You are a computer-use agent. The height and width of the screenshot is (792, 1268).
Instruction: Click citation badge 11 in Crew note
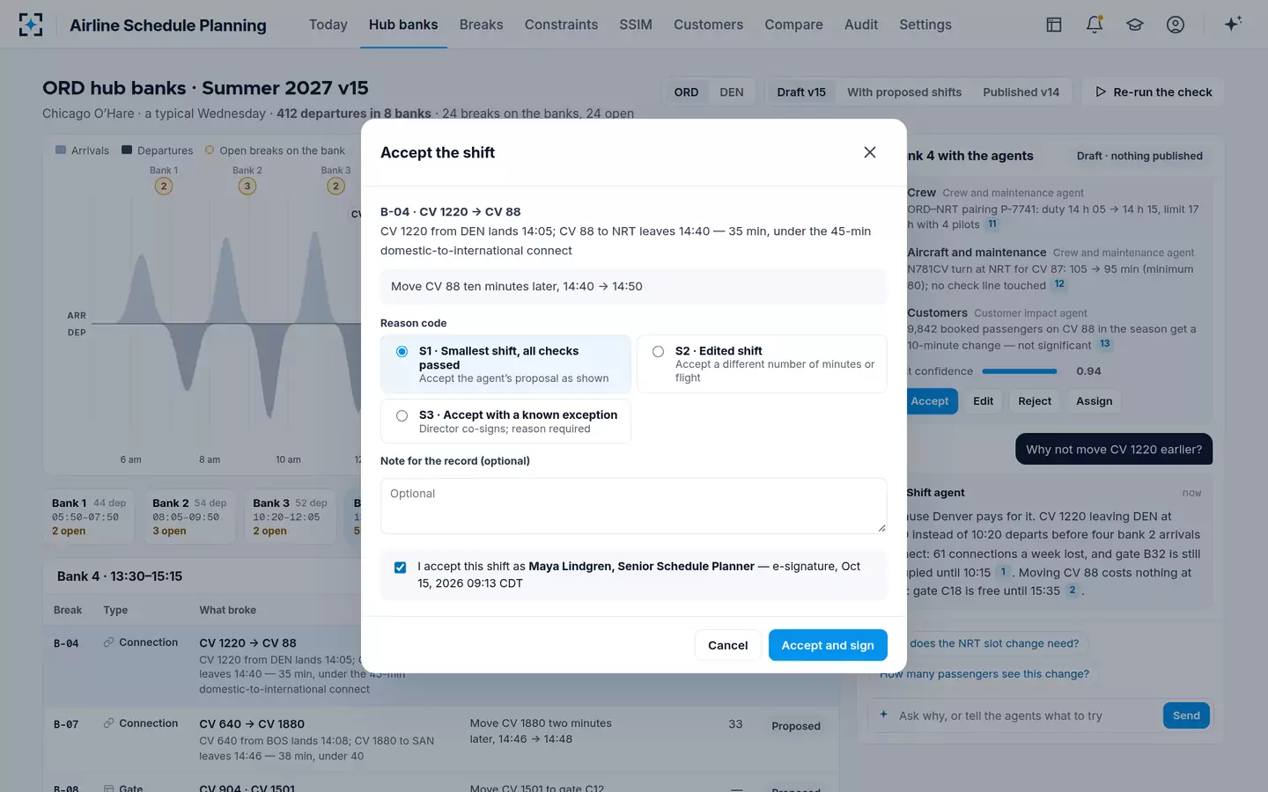tap(992, 224)
